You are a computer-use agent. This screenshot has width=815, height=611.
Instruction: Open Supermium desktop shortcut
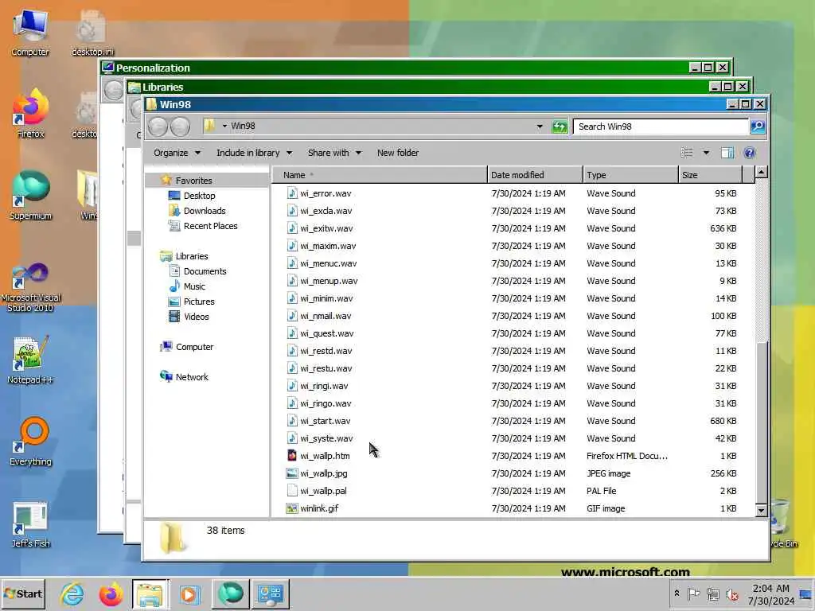pyautogui.click(x=30, y=196)
